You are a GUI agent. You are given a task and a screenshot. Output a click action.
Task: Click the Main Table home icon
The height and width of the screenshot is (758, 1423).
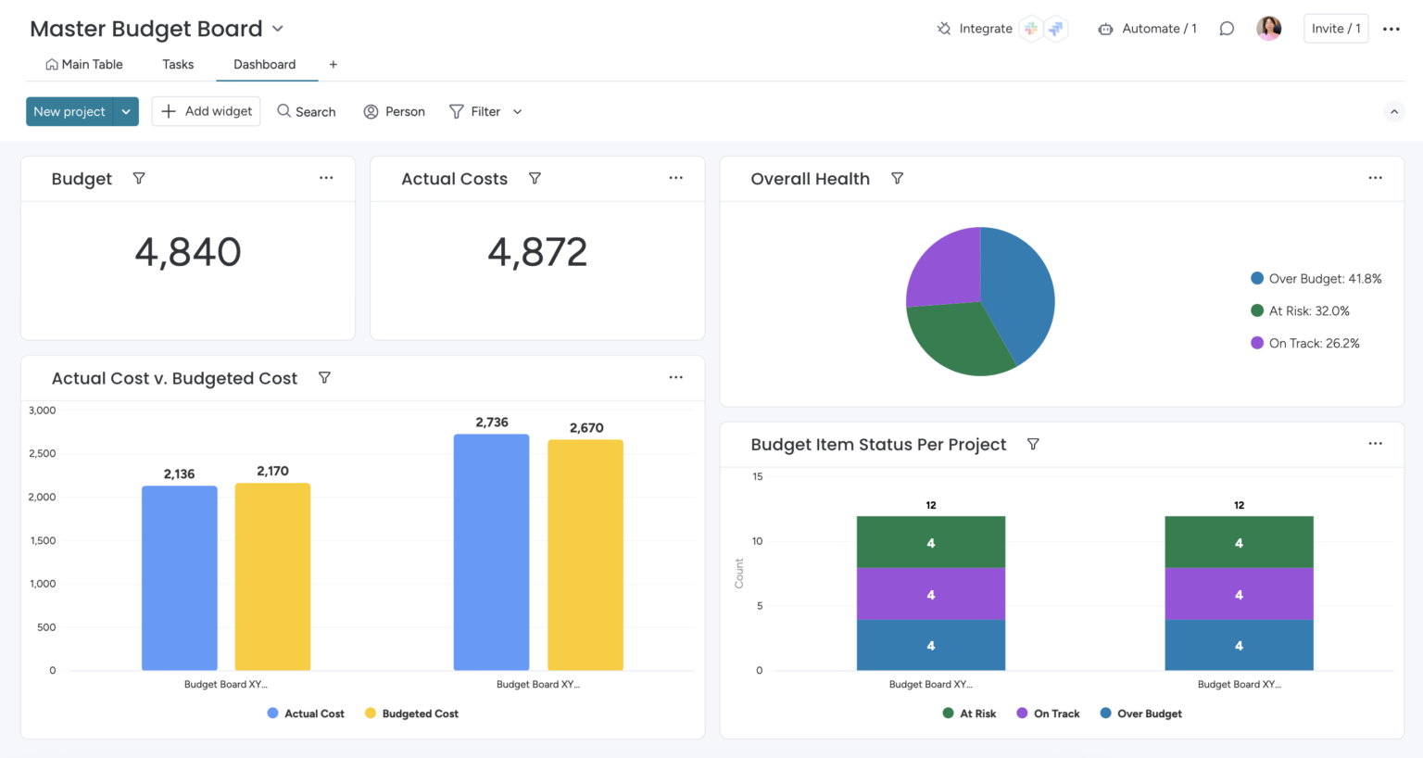[x=52, y=65]
